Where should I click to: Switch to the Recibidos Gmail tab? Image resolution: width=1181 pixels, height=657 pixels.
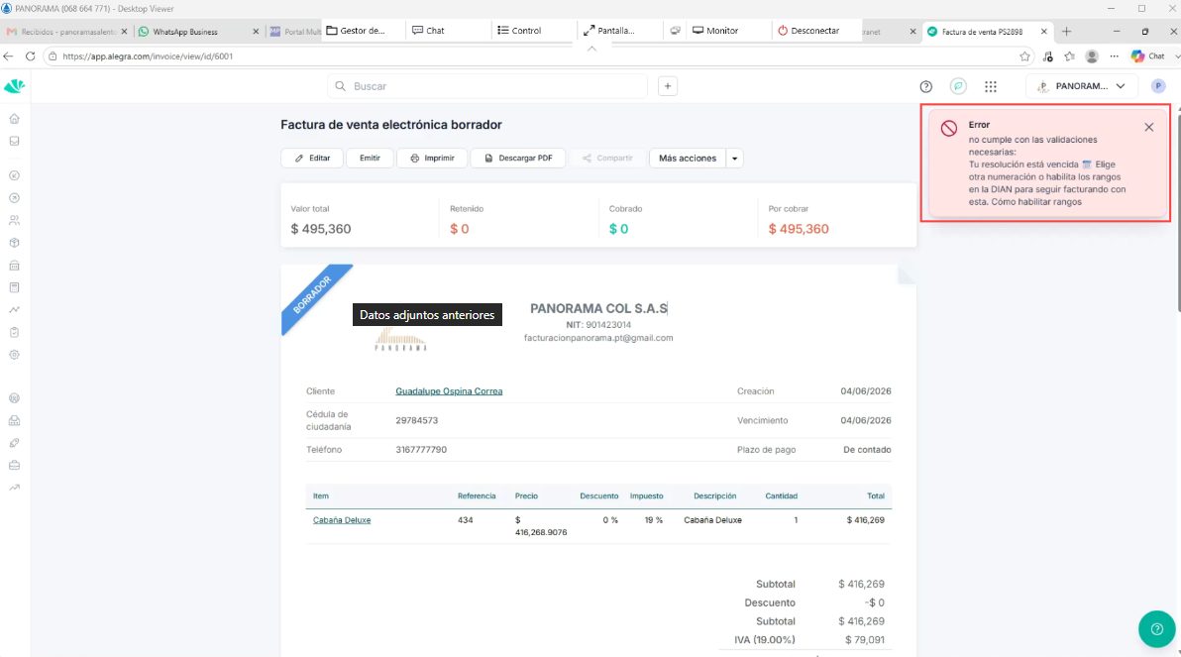click(66, 32)
